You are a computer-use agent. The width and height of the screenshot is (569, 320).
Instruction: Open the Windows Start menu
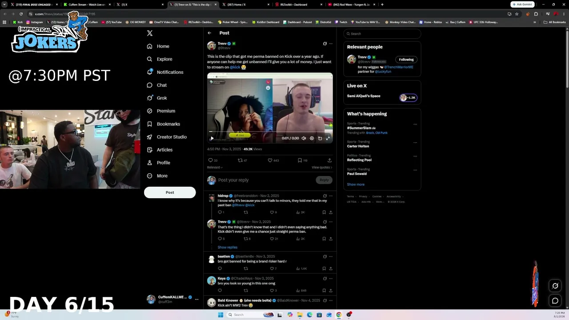pyautogui.click(x=220, y=315)
